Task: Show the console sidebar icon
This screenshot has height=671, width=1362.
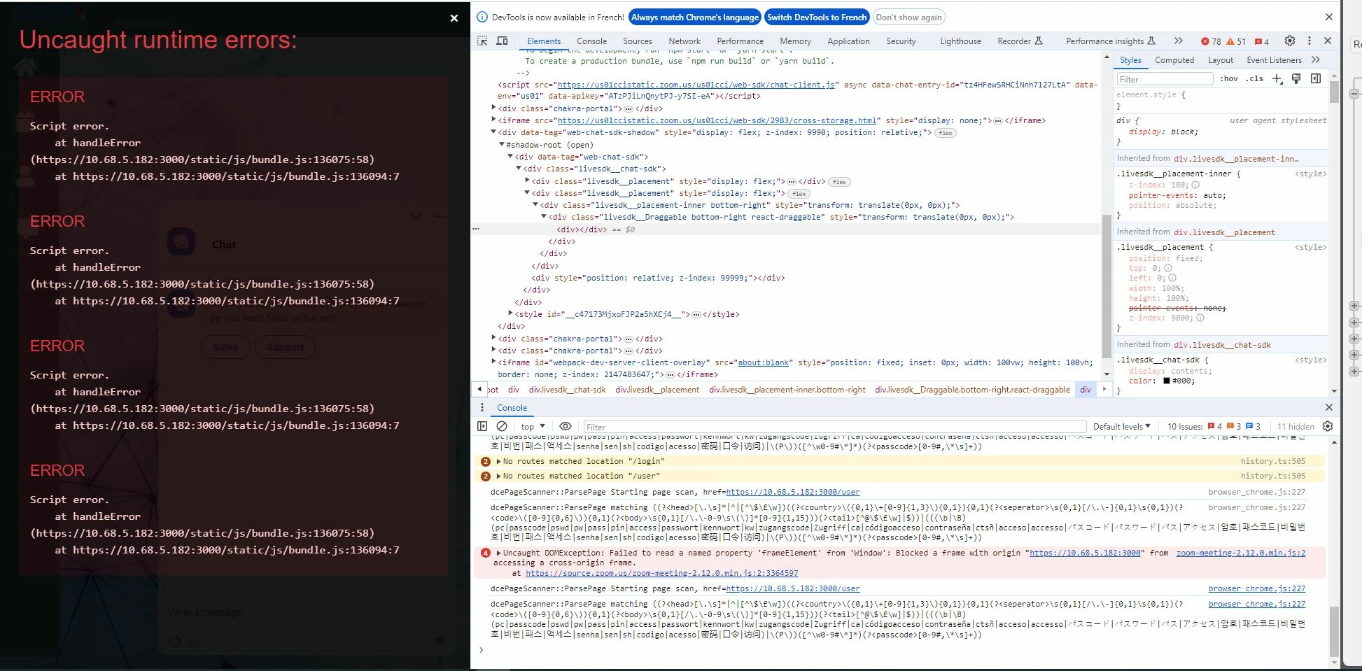Action: coord(482,426)
